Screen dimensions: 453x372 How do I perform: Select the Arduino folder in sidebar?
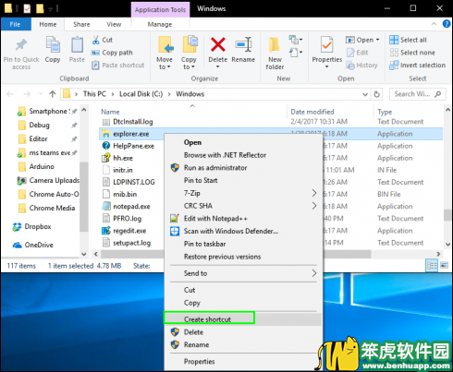point(42,166)
